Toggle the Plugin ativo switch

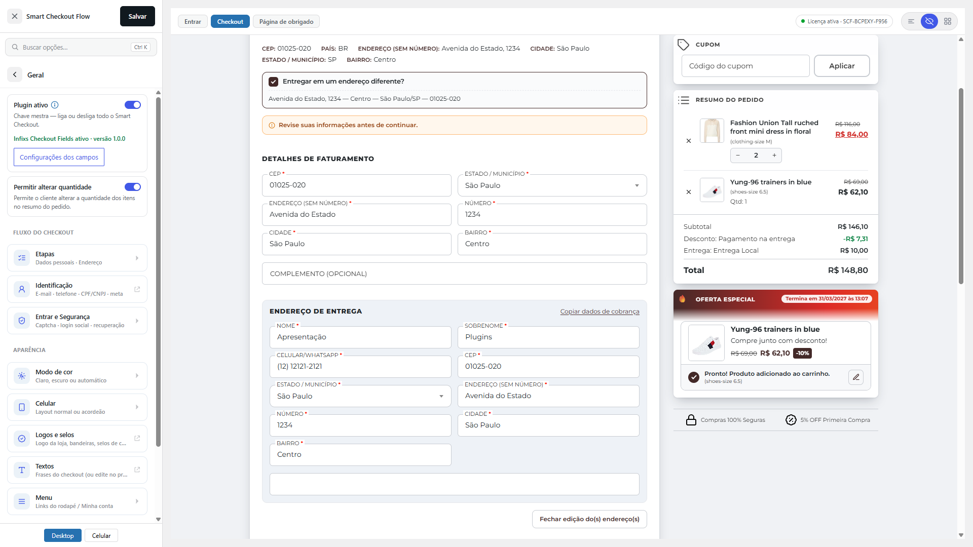click(x=133, y=105)
